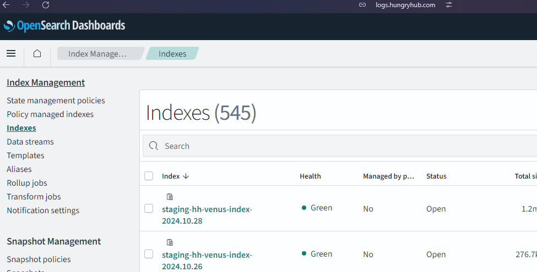The image size is (537, 272).
Task: Click the Index Management breadcrumb
Action: [x=97, y=54]
